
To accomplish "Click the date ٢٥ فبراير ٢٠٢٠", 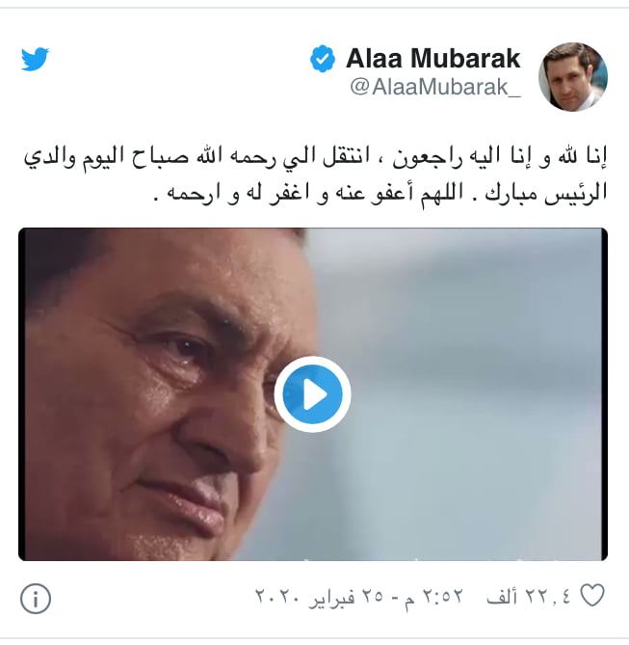I will (320, 596).
